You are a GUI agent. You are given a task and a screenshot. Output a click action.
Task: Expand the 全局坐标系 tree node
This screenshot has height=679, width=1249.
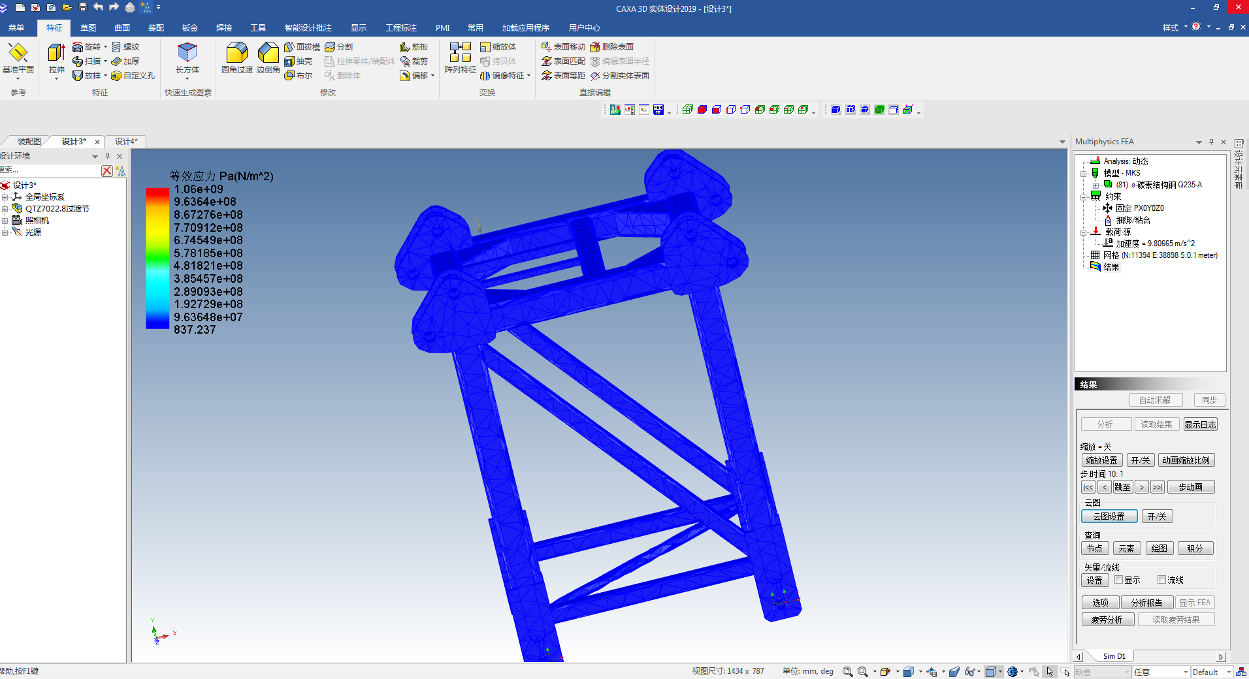[5, 197]
